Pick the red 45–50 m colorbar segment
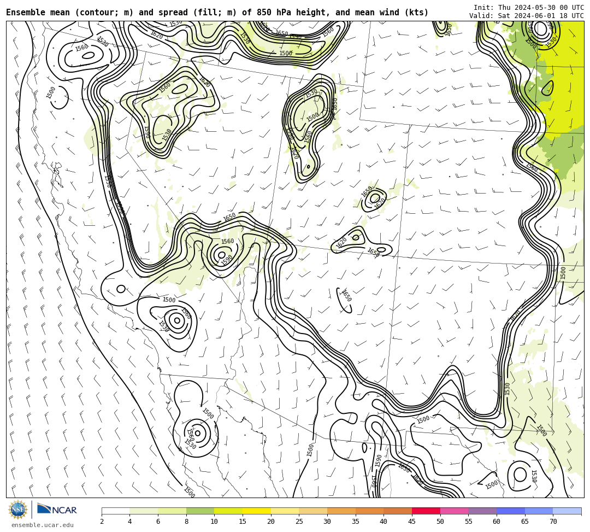Screen dimensions: 590x532 pyautogui.click(x=426, y=511)
